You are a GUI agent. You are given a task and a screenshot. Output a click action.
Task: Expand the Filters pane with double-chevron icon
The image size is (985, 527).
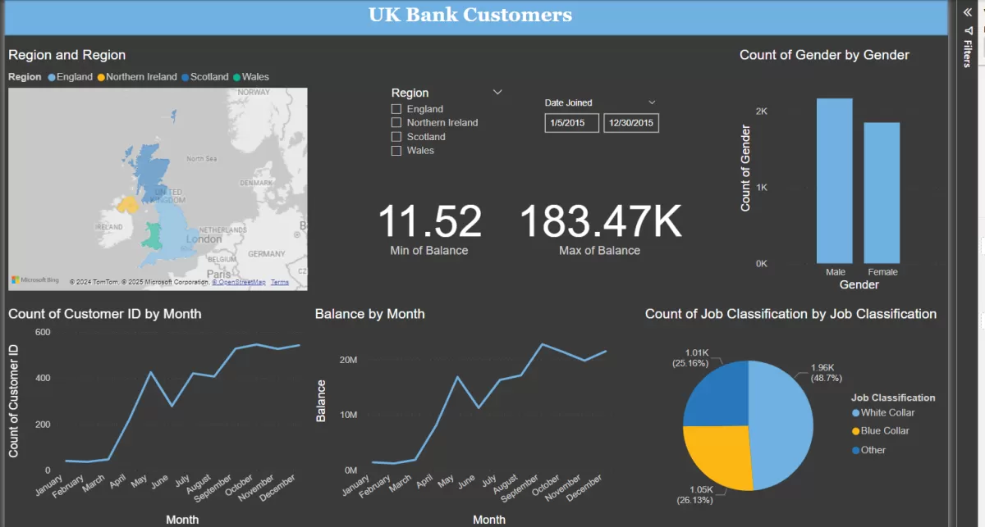[967, 11]
